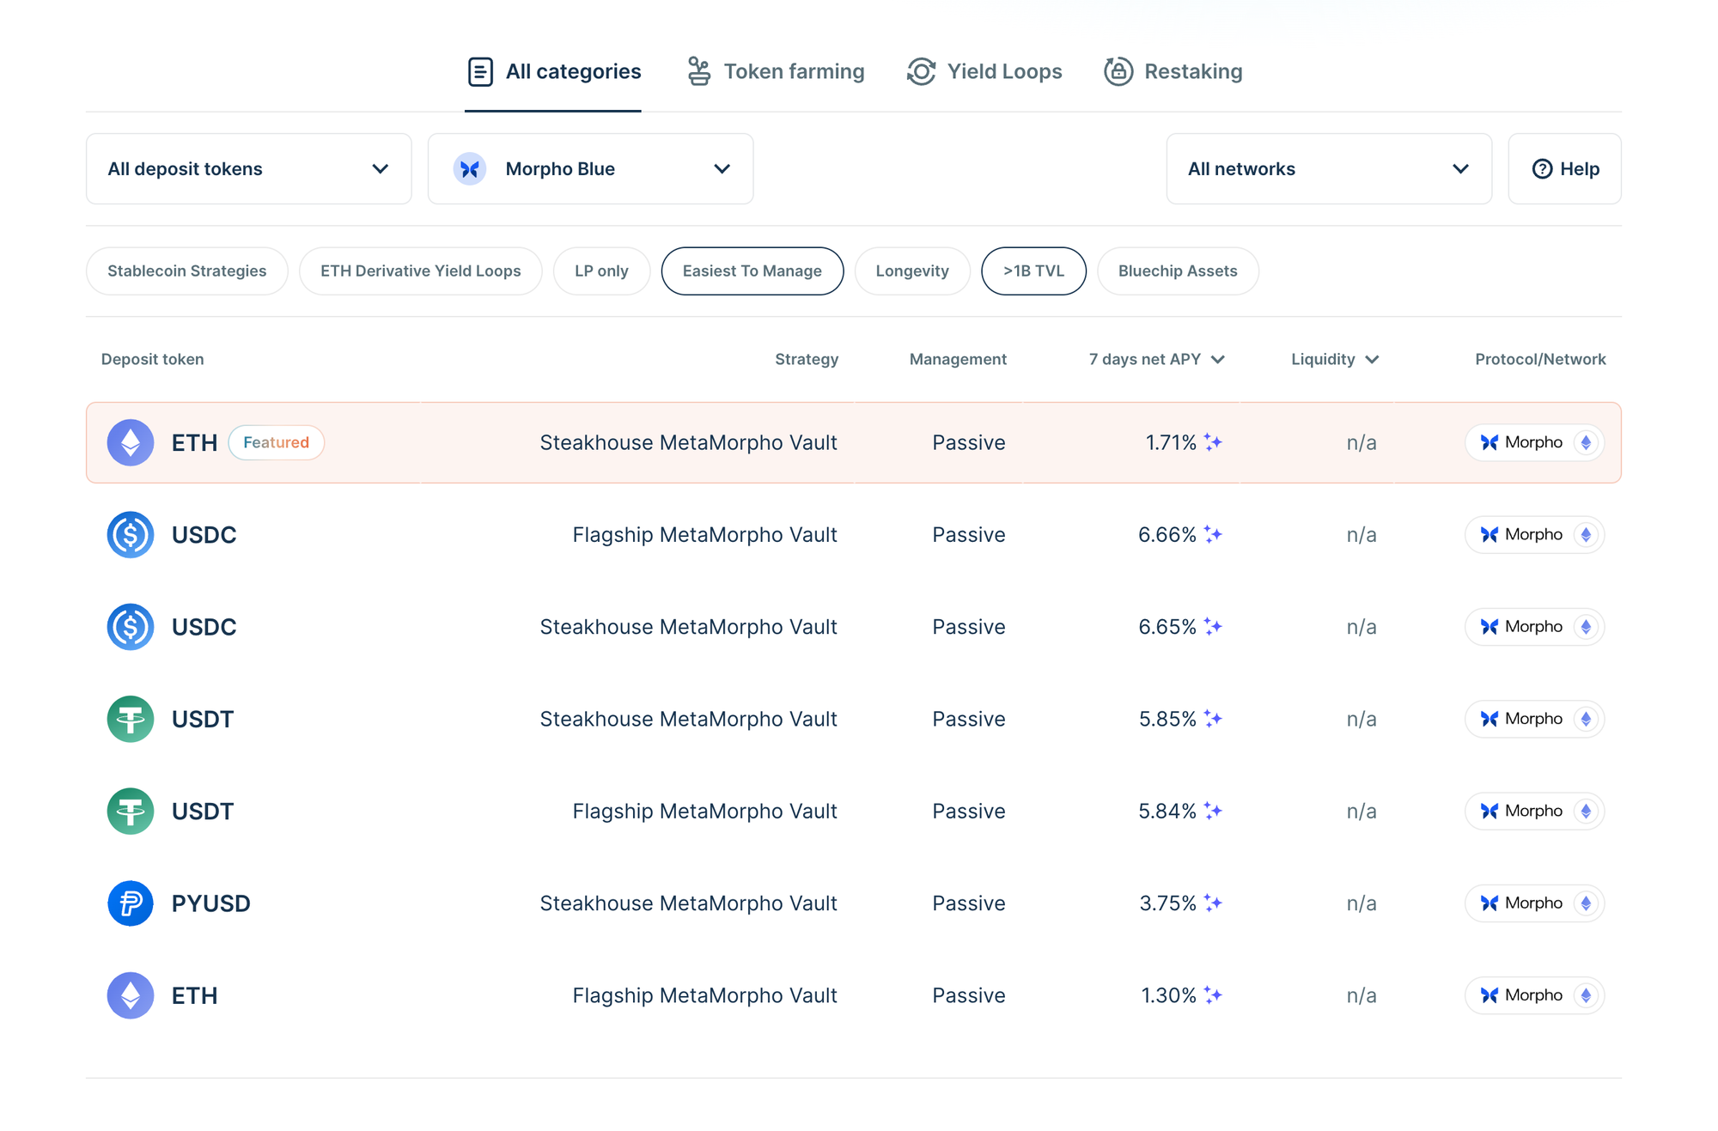Click sparkle icon next to 6.66% APY
Image resolution: width=1718 pixels, height=1131 pixels.
[1213, 534]
